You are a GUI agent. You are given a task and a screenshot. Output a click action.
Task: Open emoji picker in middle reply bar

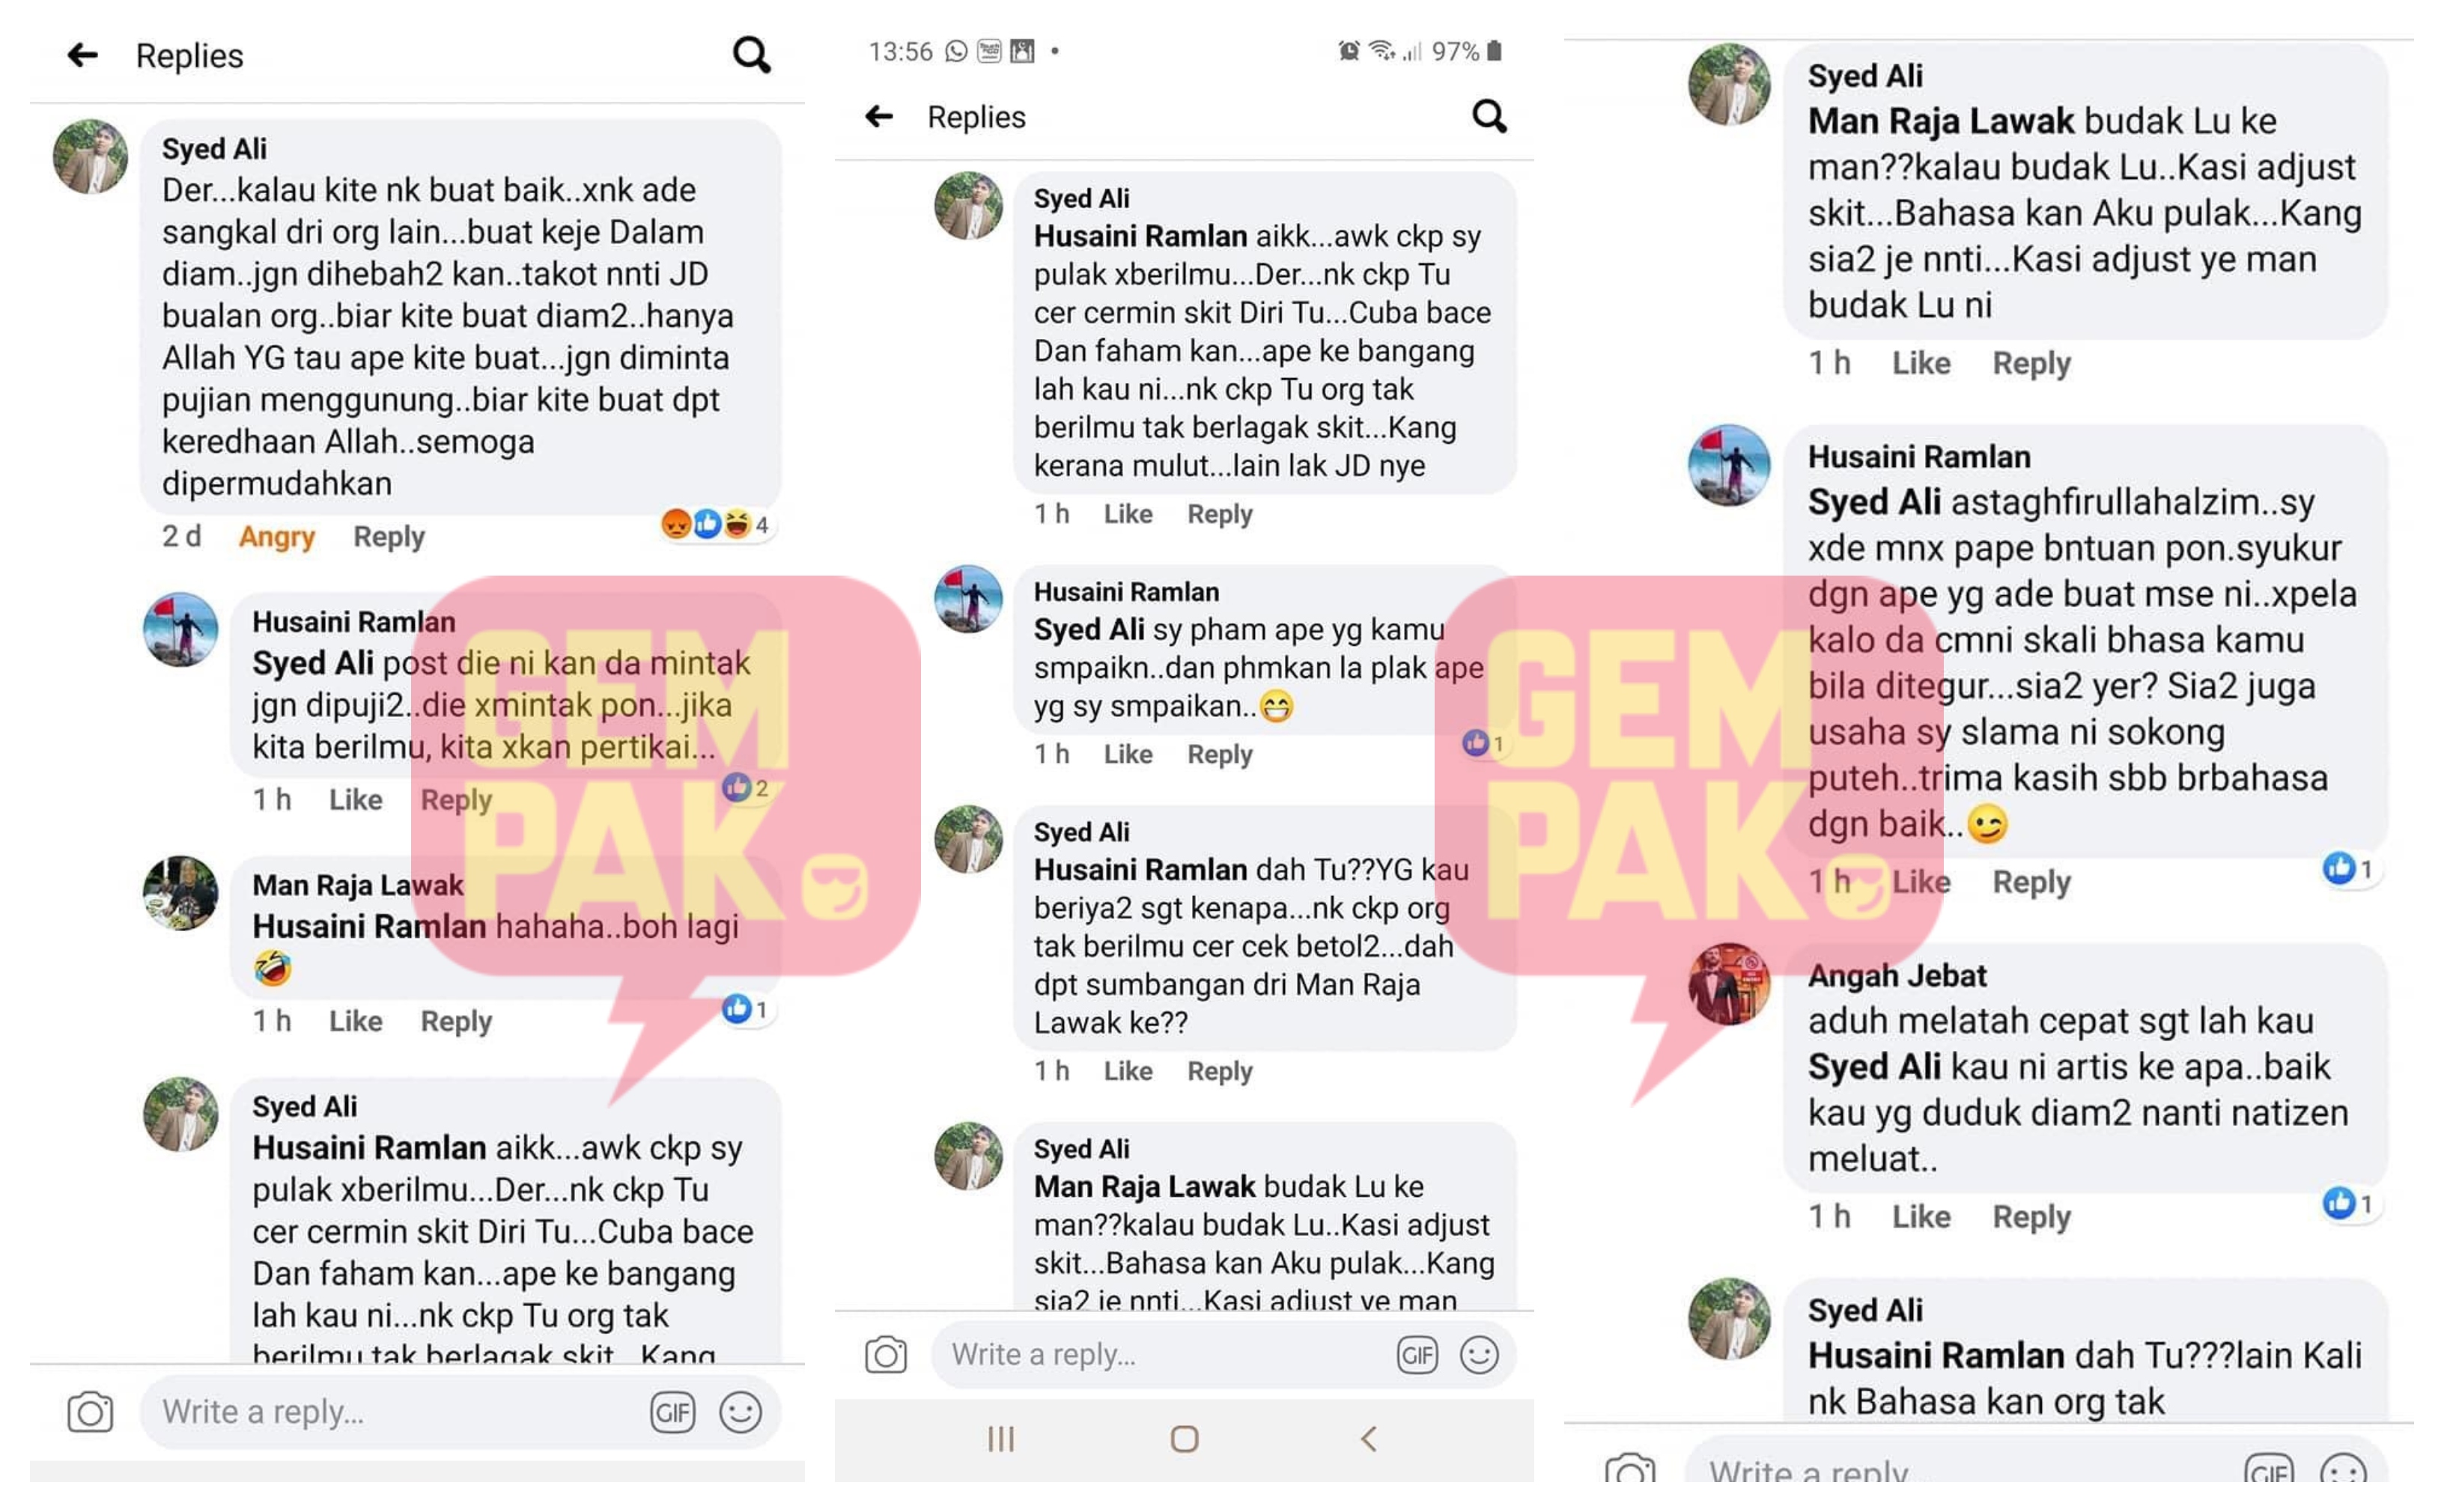tap(1477, 1355)
